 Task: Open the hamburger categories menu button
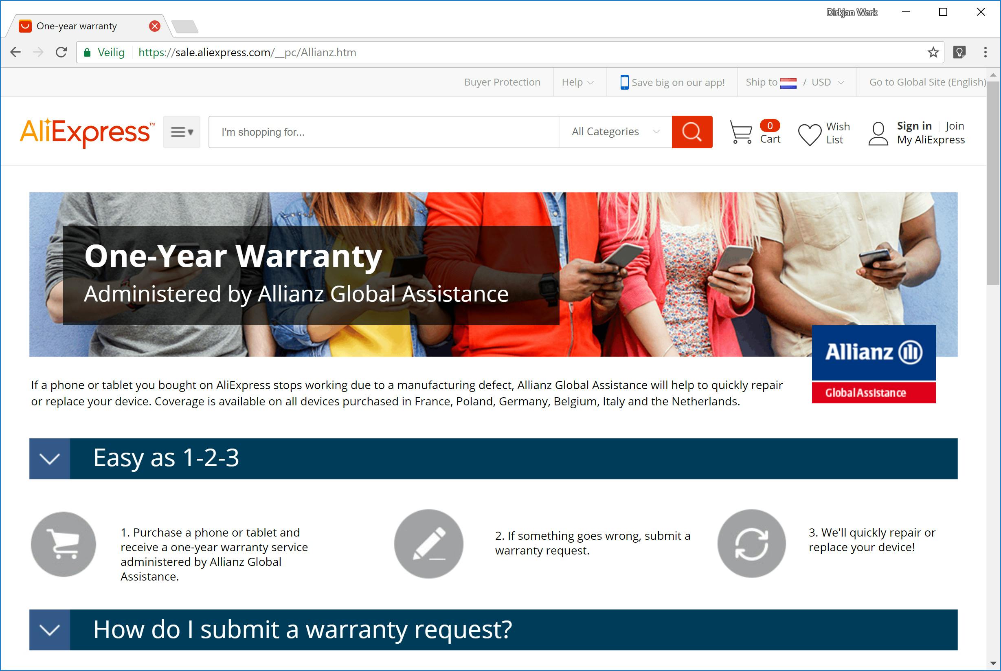(181, 132)
